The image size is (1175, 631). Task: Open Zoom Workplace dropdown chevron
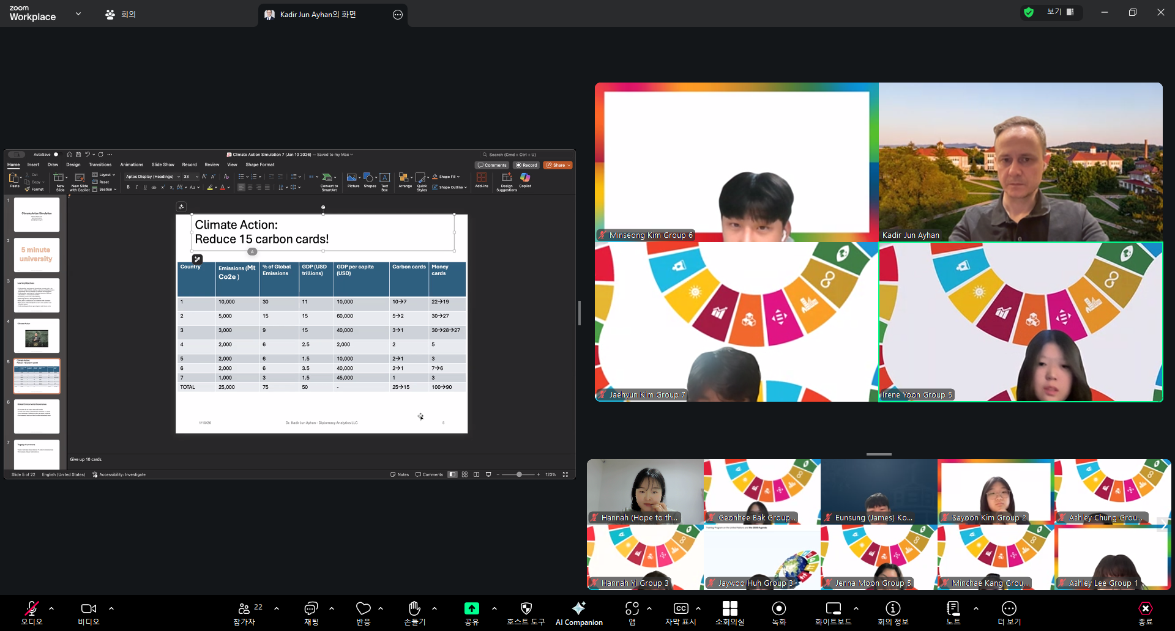tap(78, 13)
